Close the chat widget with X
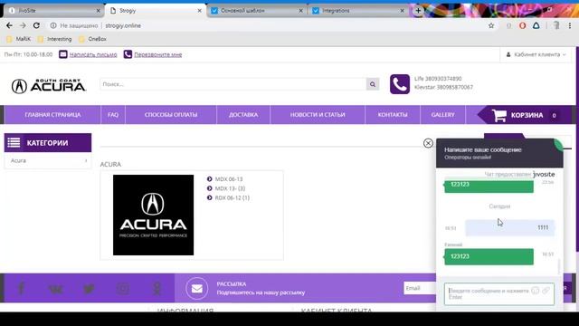Image resolution: width=579 pixels, height=326 pixels. click(428, 143)
